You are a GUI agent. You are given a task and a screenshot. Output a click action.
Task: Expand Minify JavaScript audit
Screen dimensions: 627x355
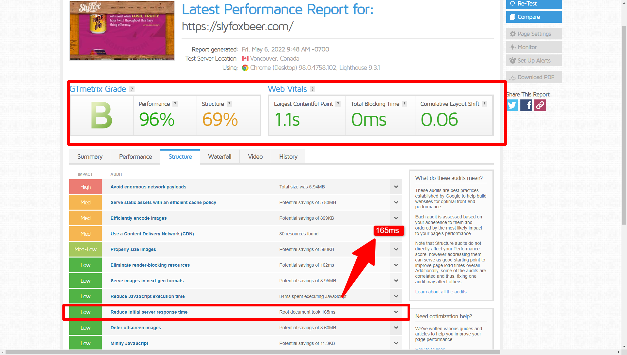(x=396, y=343)
